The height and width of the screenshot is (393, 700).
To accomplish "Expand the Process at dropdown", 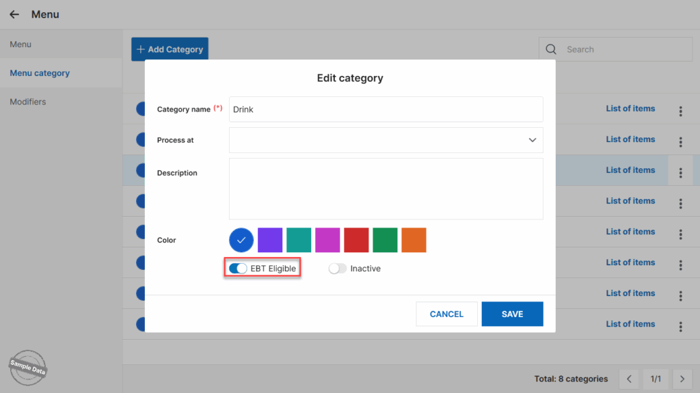I will [x=386, y=140].
